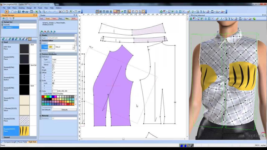267x150 pixels.
Task: Collapse the Offset property group
Action: pos(40,73)
